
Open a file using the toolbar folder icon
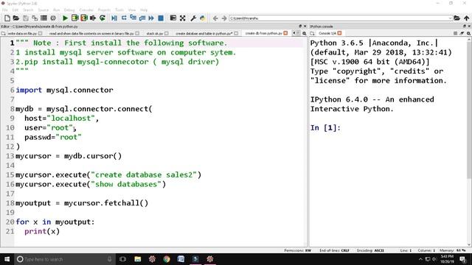point(16,18)
